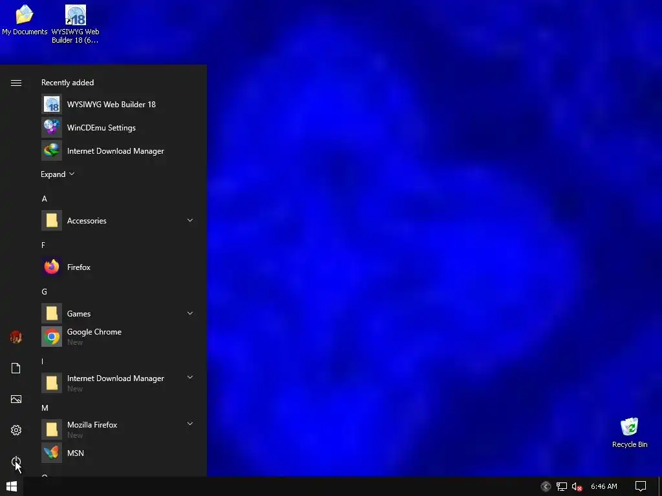Image resolution: width=662 pixels, height=496 pixels.
Task: Click the Mozilla Firefox folder label
Action: [x=92, y=425]
